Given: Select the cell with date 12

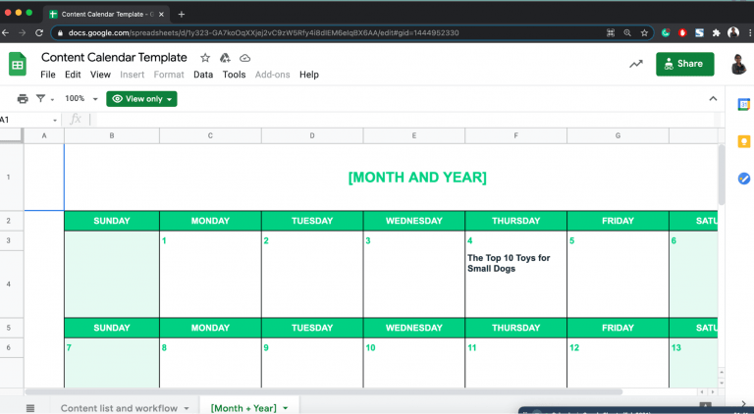Looking at the screenshot, I should pos(618,347).
